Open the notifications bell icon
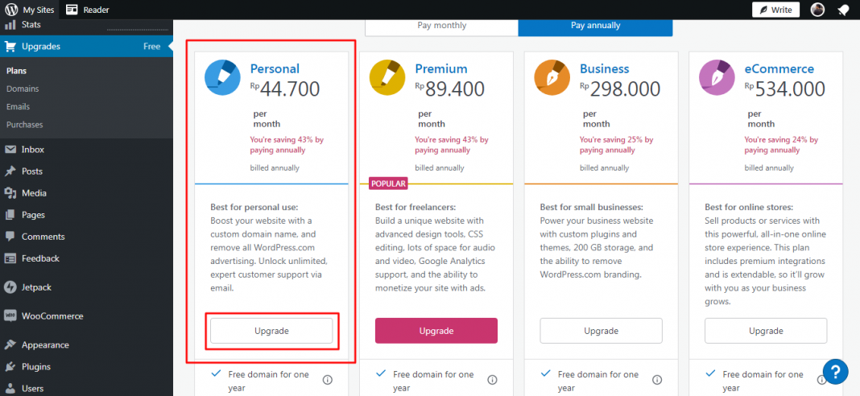The image size is (860, 396). pos(843,10)
